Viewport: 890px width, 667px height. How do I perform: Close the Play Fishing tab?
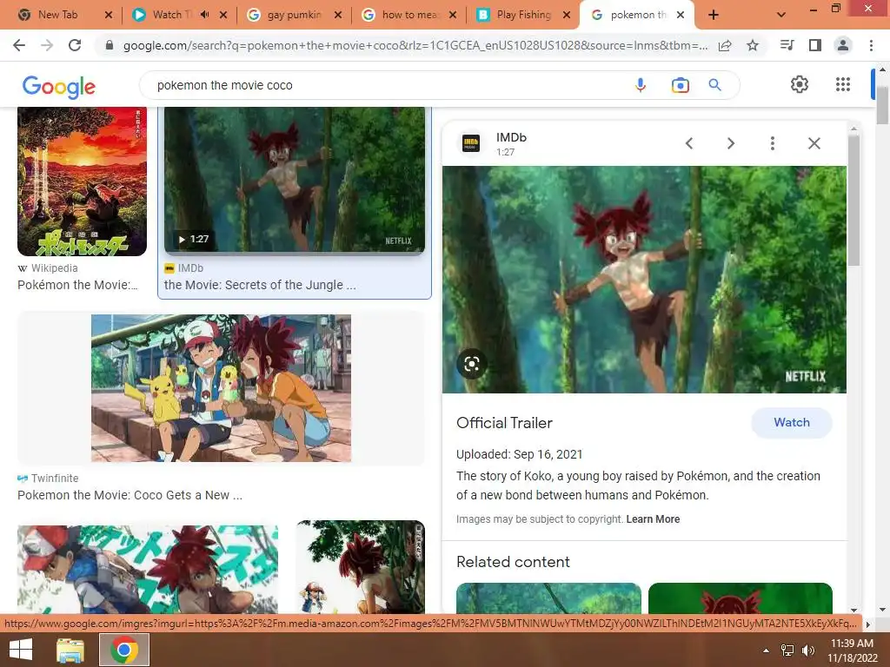[x=567, y=15]
